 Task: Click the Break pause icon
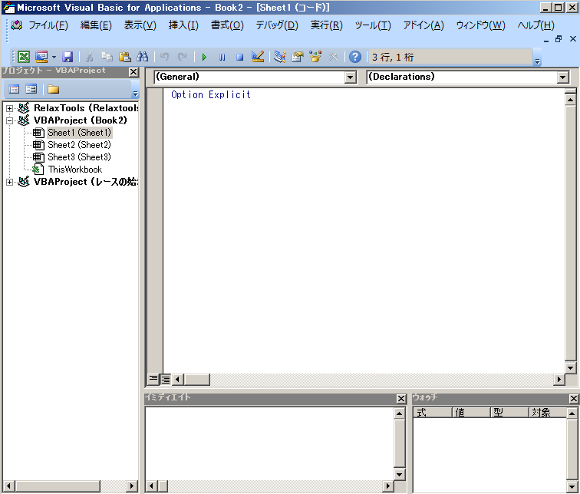222,57
